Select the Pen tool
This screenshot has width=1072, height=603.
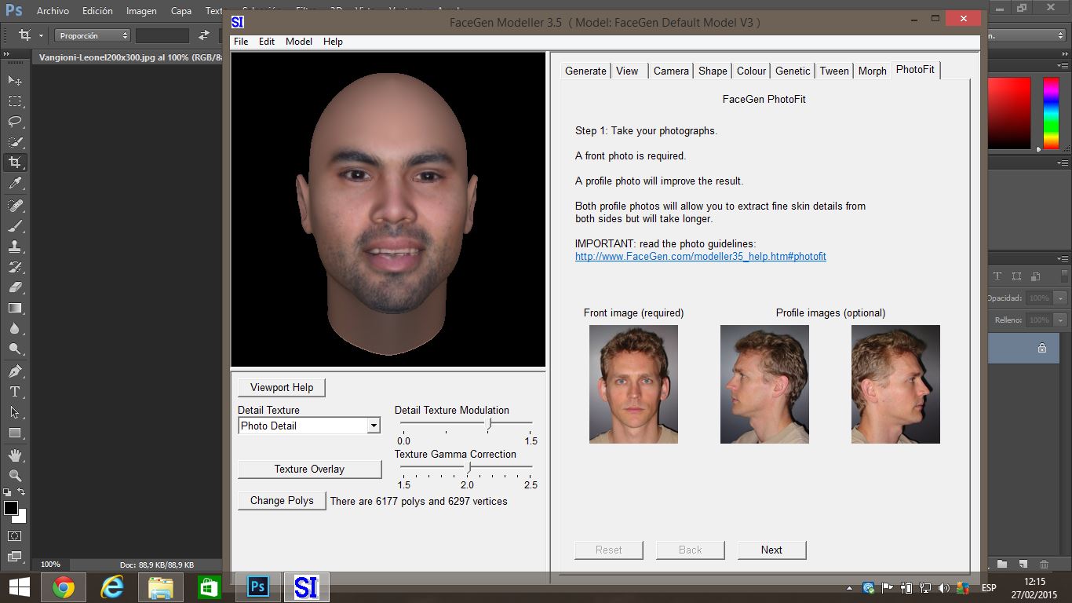pyautogui.click(x=15, y=371)
